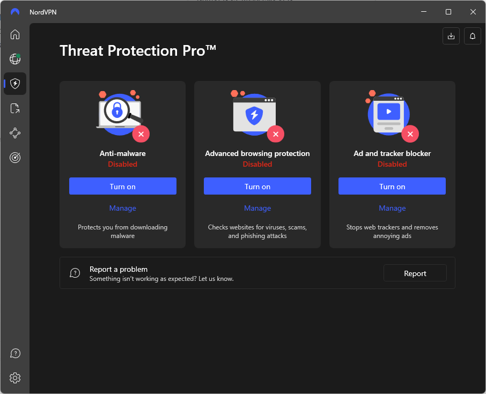Minimize the NordVPN window

[x=424, y=12]
